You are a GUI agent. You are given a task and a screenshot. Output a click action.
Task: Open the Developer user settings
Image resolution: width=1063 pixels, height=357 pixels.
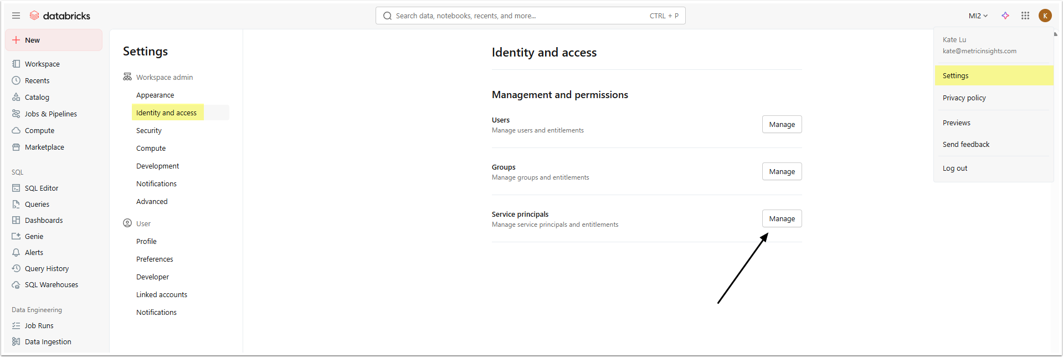click(x=152, y=277)
